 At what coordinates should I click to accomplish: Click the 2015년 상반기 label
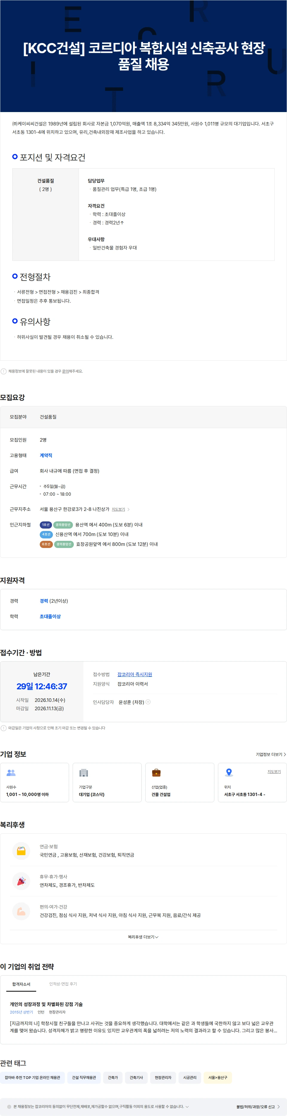click(x=21, y=1012)
